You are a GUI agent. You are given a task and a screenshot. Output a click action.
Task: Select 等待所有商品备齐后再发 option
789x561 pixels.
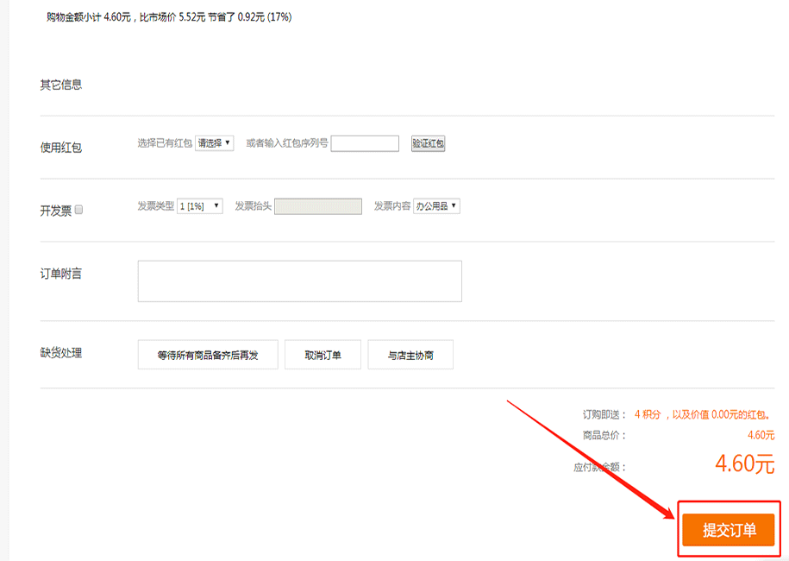[208, 355]
